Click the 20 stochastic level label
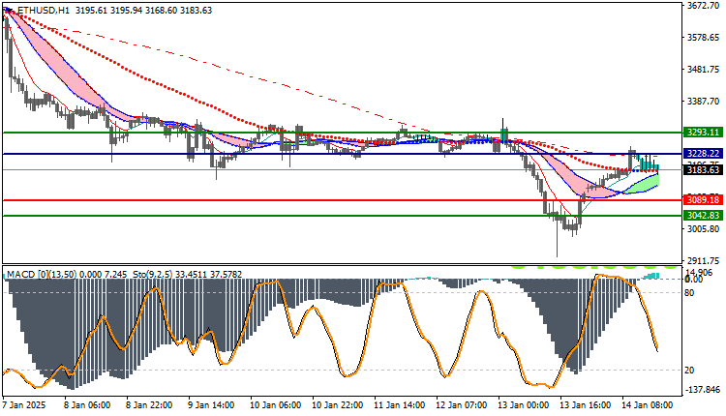The width and height of the screenshot is (726, 416). click(x=689, y=371)
